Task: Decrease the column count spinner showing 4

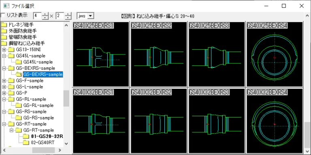Action: pyautogui.click(x=45, y=18)
